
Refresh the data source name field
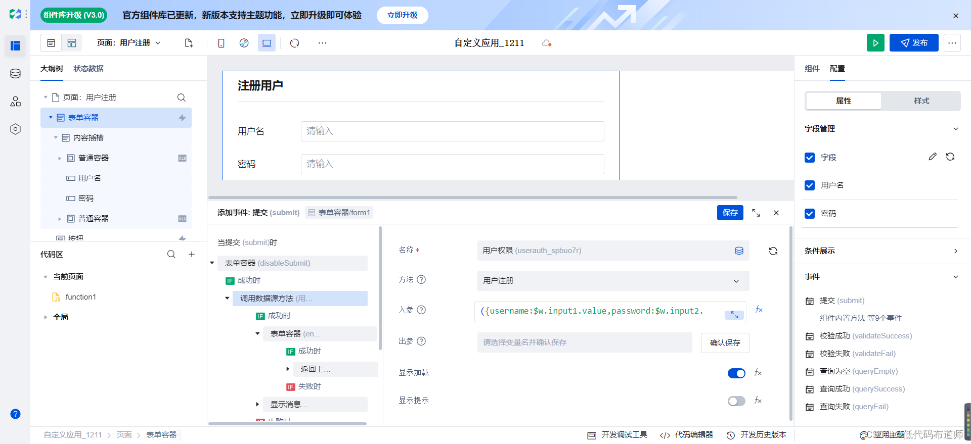coord(773,251)
